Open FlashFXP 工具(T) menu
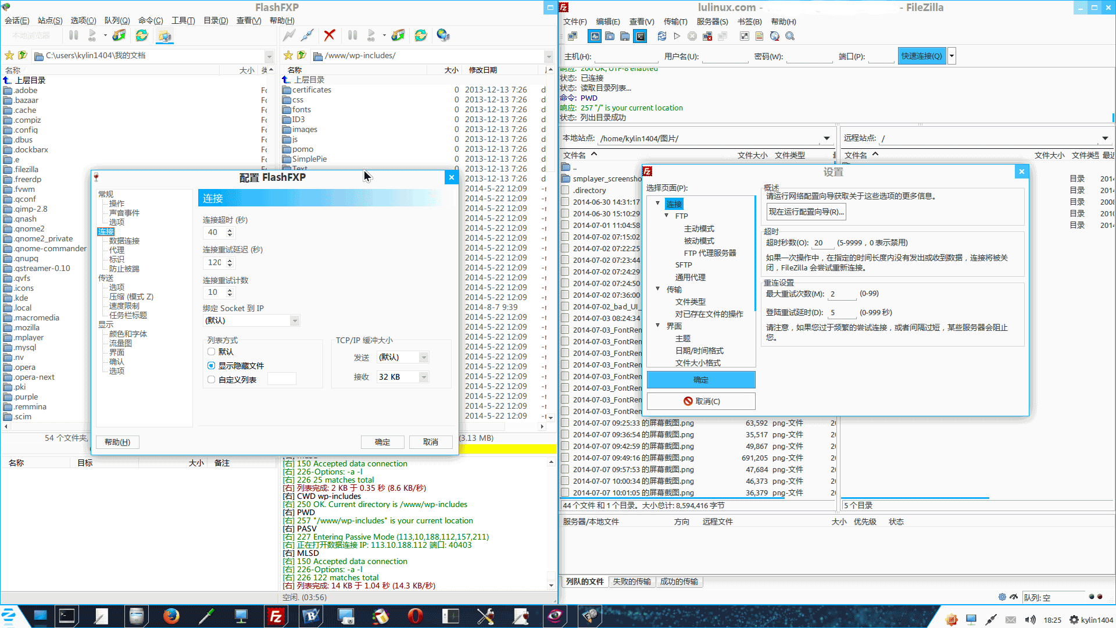 (x=183, y=20)
